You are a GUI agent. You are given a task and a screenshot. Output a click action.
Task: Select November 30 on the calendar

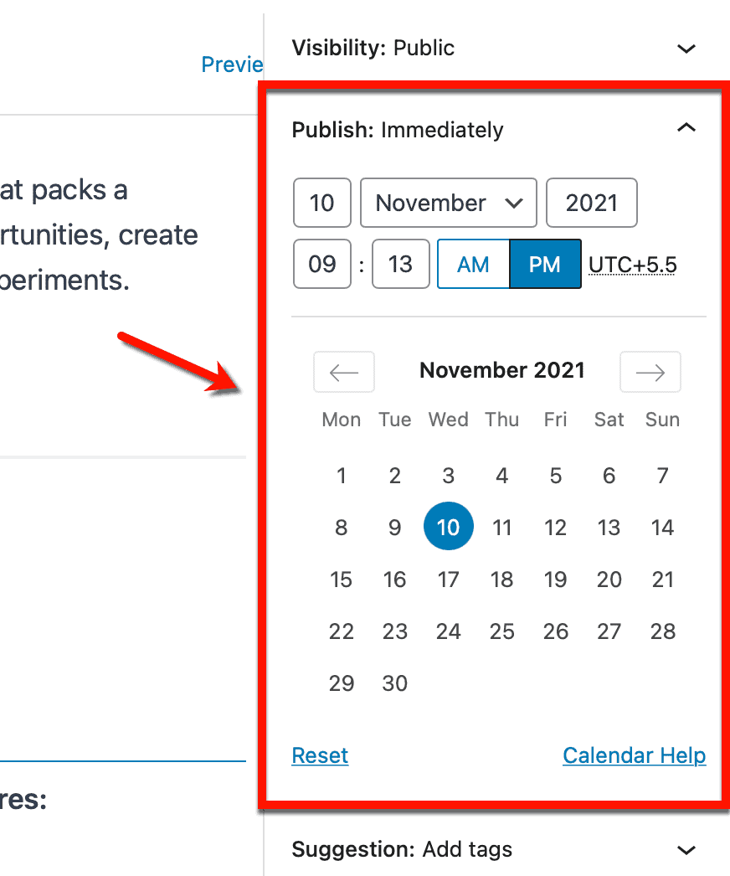tap(394, 683)
